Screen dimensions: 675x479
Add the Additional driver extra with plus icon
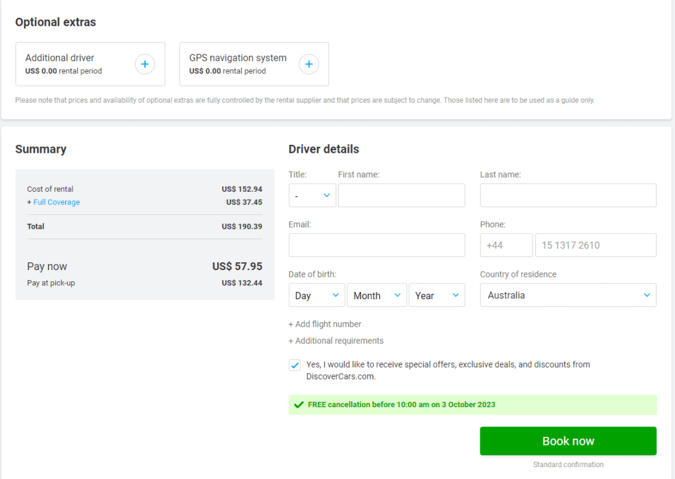pyautogui.click(x=145, y=64)
